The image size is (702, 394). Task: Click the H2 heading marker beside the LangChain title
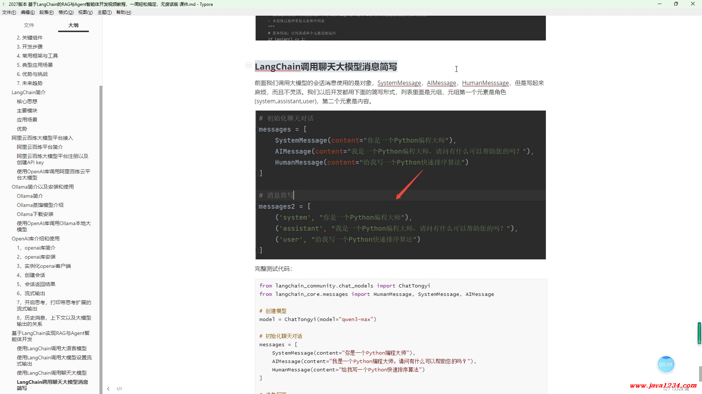[248, 65]
